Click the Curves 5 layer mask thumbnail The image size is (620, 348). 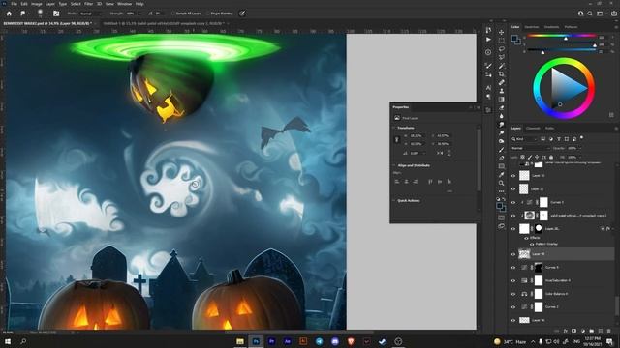(x=539, y=268)
